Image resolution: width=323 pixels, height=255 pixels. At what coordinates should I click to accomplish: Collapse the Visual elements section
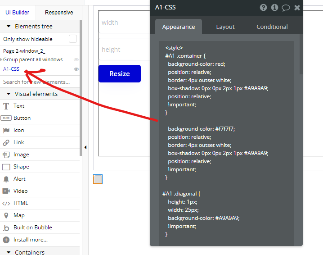(9, 94)
